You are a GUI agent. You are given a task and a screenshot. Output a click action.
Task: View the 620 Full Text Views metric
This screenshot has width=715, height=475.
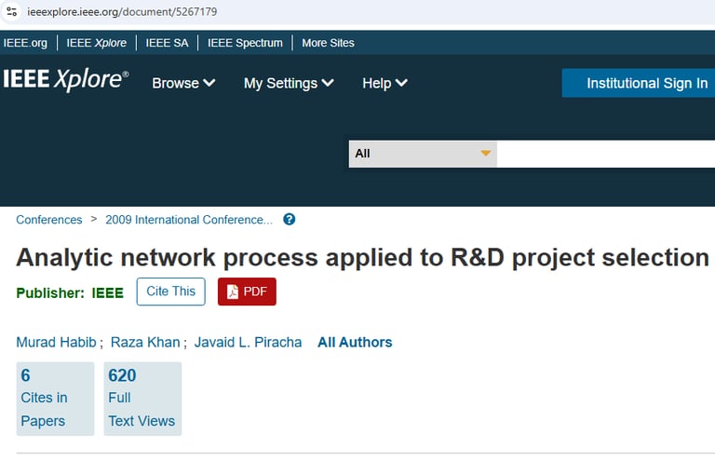point(142,399)
